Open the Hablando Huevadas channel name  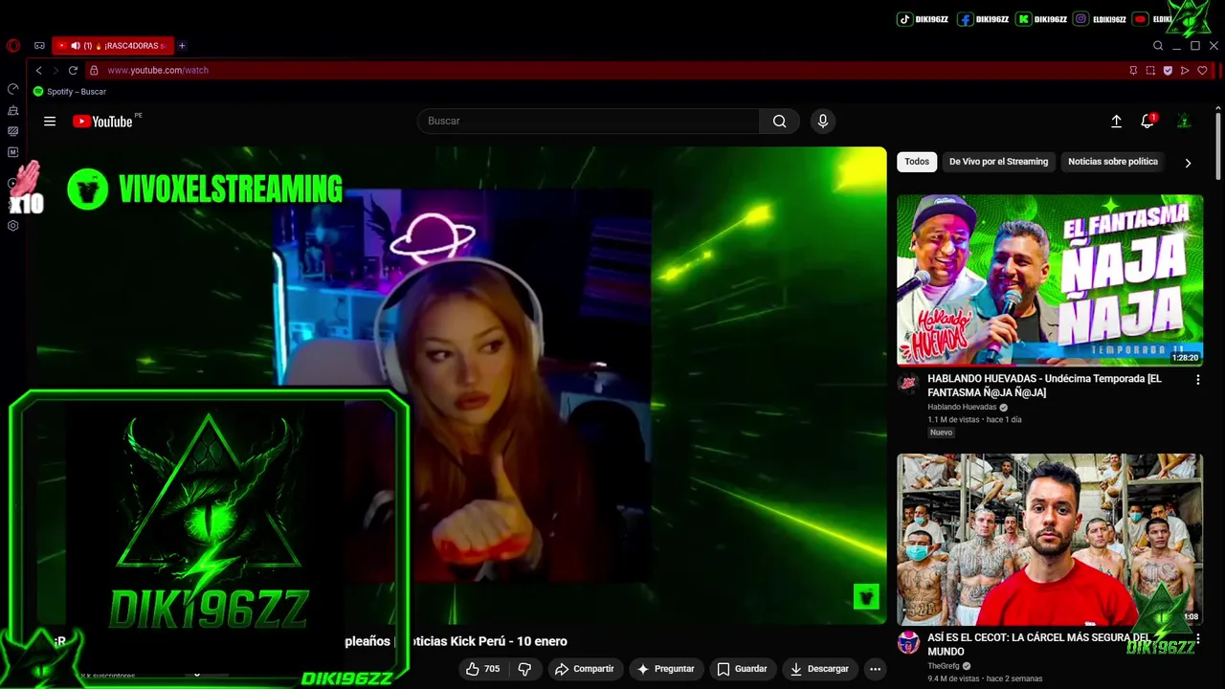coord(962,407)
